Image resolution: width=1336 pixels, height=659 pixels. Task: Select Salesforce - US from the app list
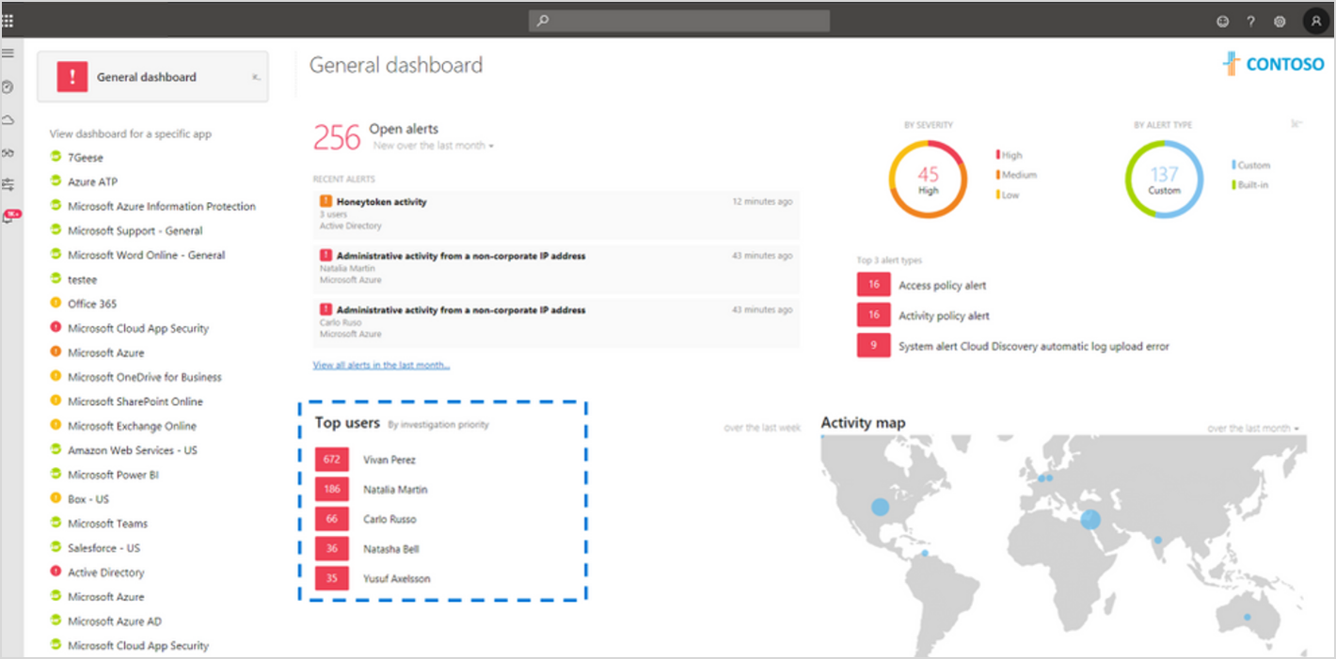tap(103, 547)
